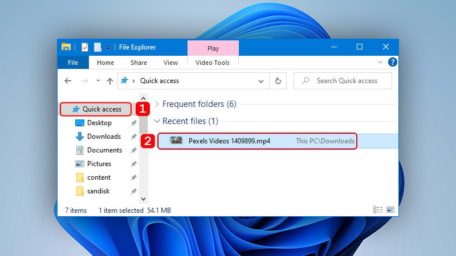The width and height of the screenshot is (456, 256).
Task: Click the pin icon next to sandisk
Action: 133,191
